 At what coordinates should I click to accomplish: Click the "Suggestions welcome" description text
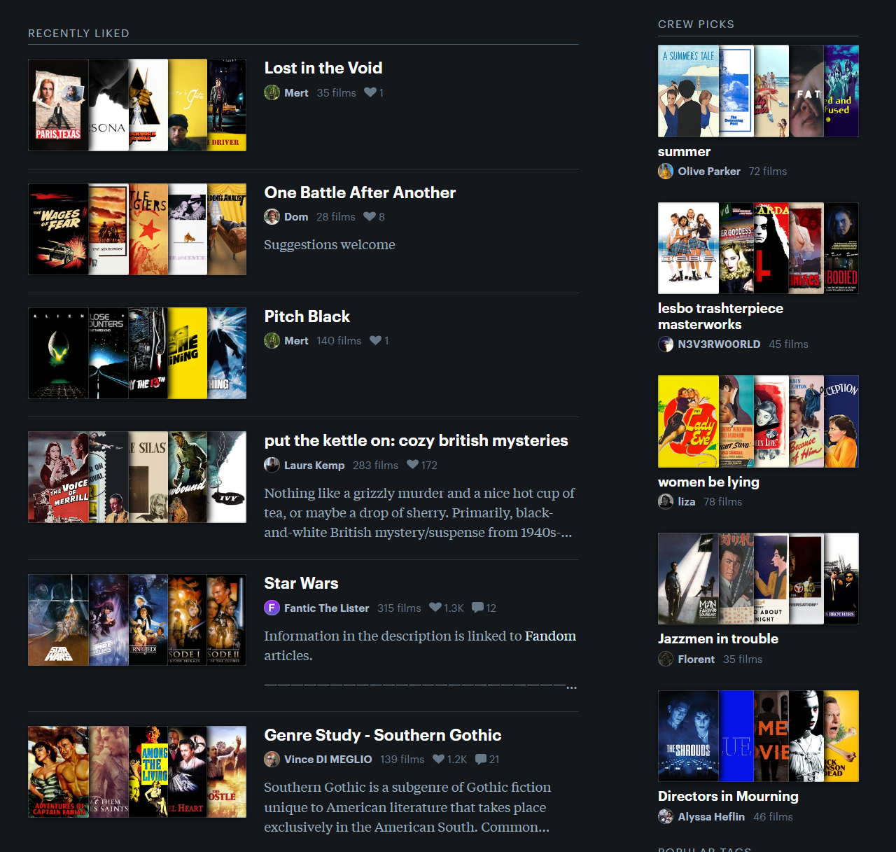coord(330,244)
